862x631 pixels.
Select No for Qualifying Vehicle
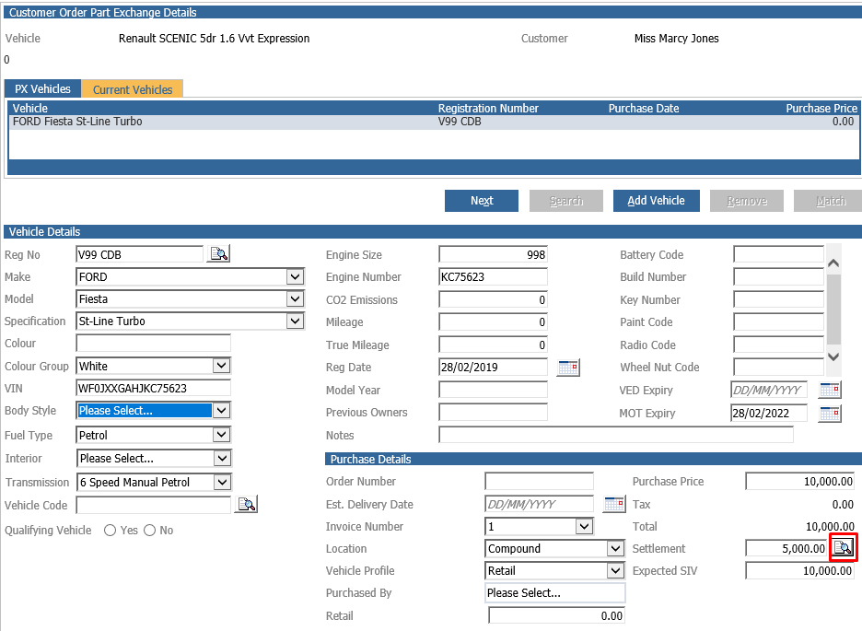click(149, 531)
